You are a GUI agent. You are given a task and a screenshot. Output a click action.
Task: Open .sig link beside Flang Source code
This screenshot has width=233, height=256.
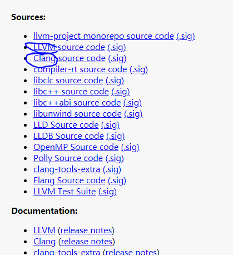[x=117, y=180]
